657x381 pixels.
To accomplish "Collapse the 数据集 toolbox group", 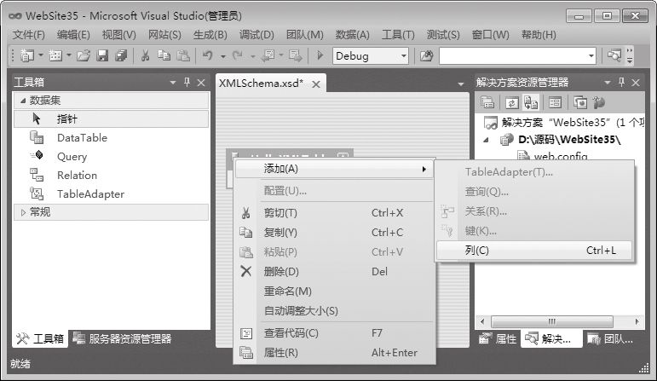I will pyautogui.click(x=23, y=101).
